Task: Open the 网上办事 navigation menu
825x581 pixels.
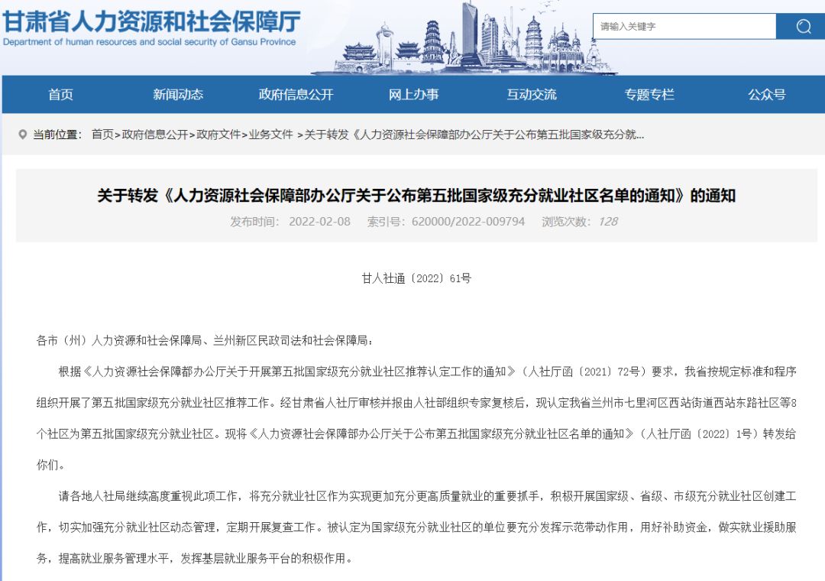Action: [x=413, y=94]
